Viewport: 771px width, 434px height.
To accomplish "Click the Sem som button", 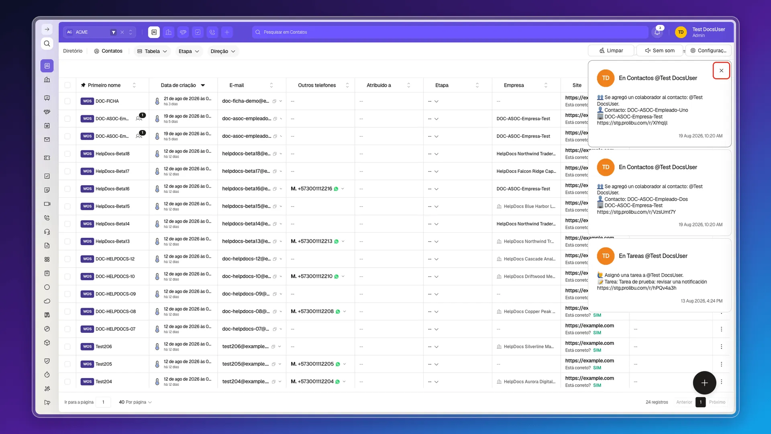I will click(659, 51).
